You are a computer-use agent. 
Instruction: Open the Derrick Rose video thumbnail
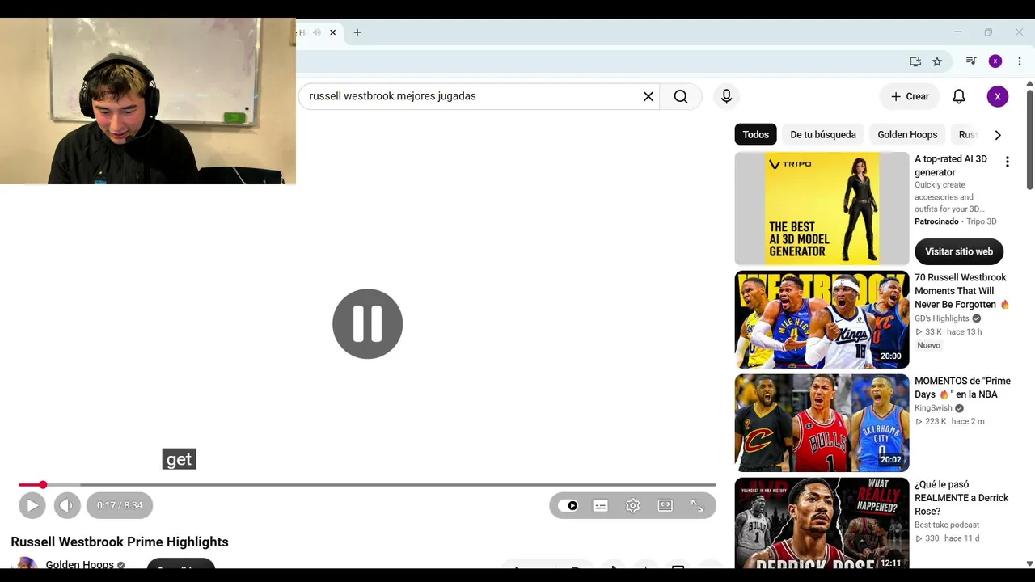point(822,523)
